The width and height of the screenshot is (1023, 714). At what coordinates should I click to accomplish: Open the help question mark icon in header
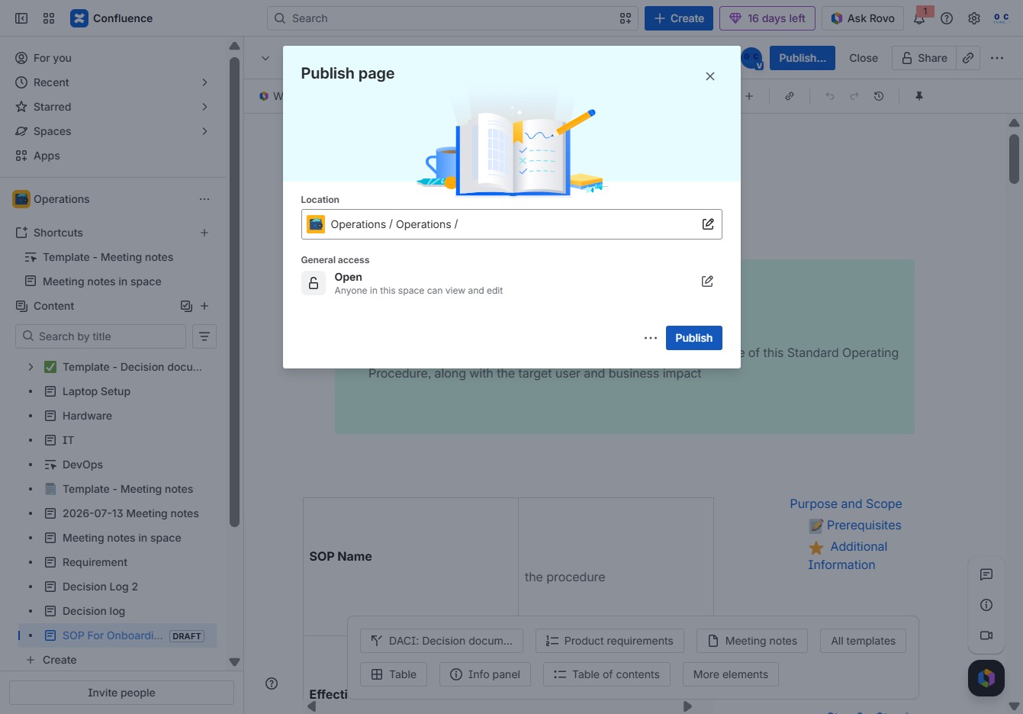pyautogui.click(x=947, y=18)
